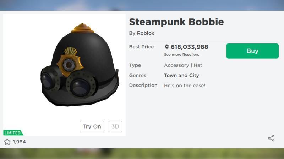Click the Robux currency icon beside price

pos(166,47)
